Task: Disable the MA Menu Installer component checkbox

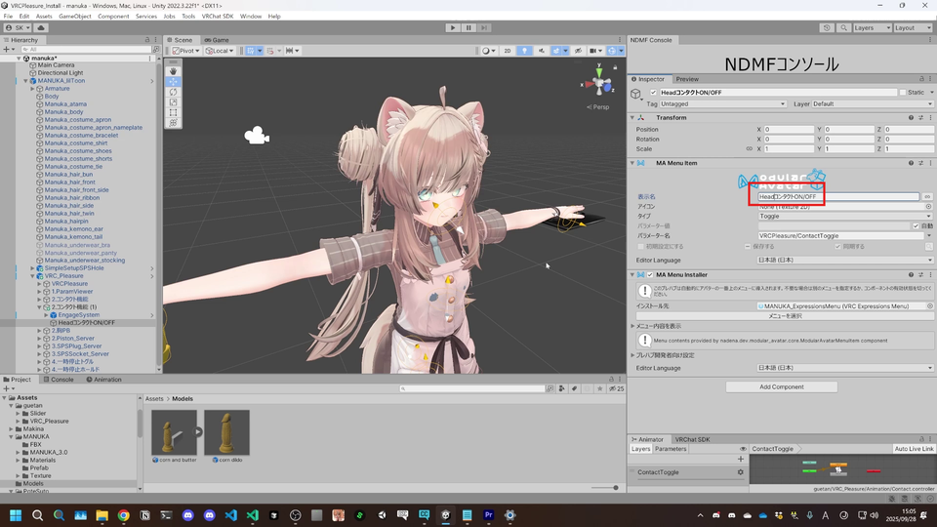Action: tap(650, 275)
